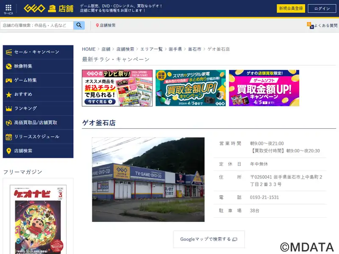Click the 年中無休 holiday text
This screenshot has height=254, width=339.
[259, 164]
